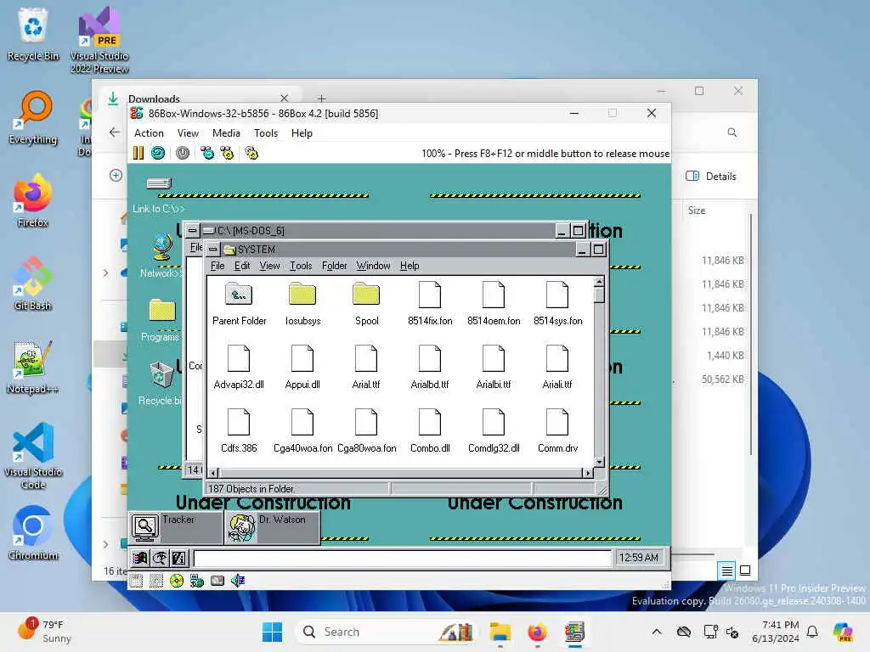Select the Comdlg32.dll file
This screenshot has width=870, height=652.
(x=494, y=430)
